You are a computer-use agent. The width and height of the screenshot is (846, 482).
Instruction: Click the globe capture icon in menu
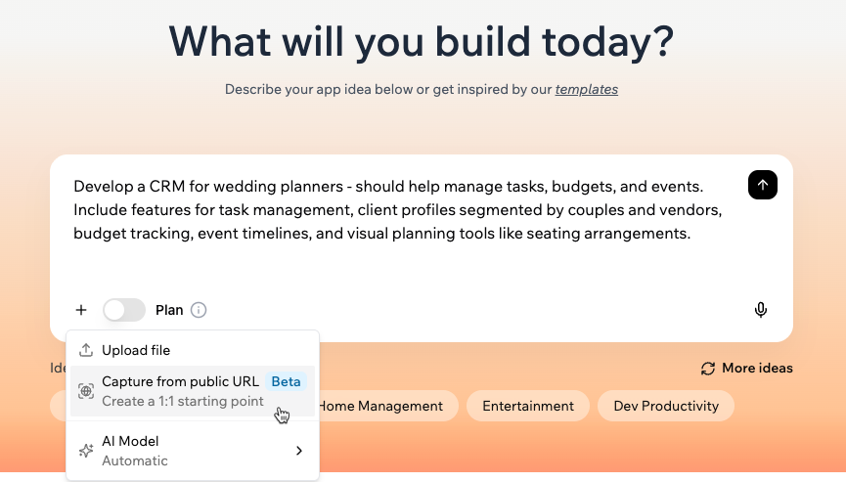coord(86,391)
